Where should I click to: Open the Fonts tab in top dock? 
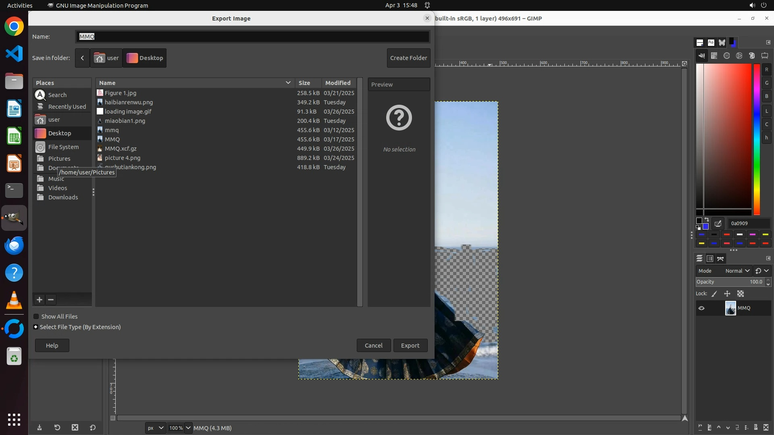coord(711,43)
